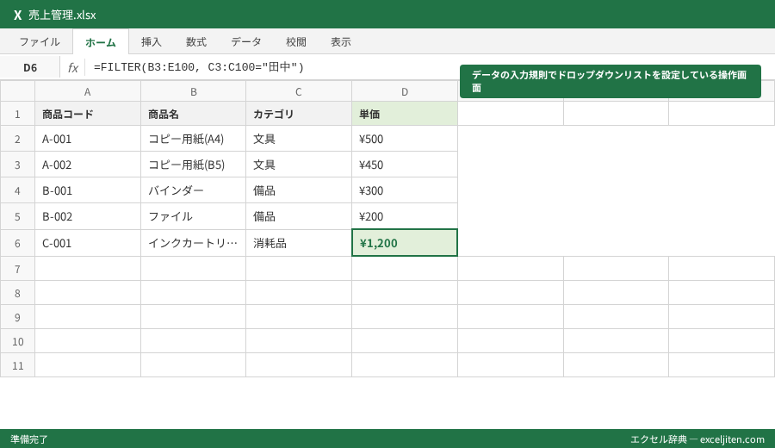
Task: Select 文具 cell in row 3
Action: point(299,165)
